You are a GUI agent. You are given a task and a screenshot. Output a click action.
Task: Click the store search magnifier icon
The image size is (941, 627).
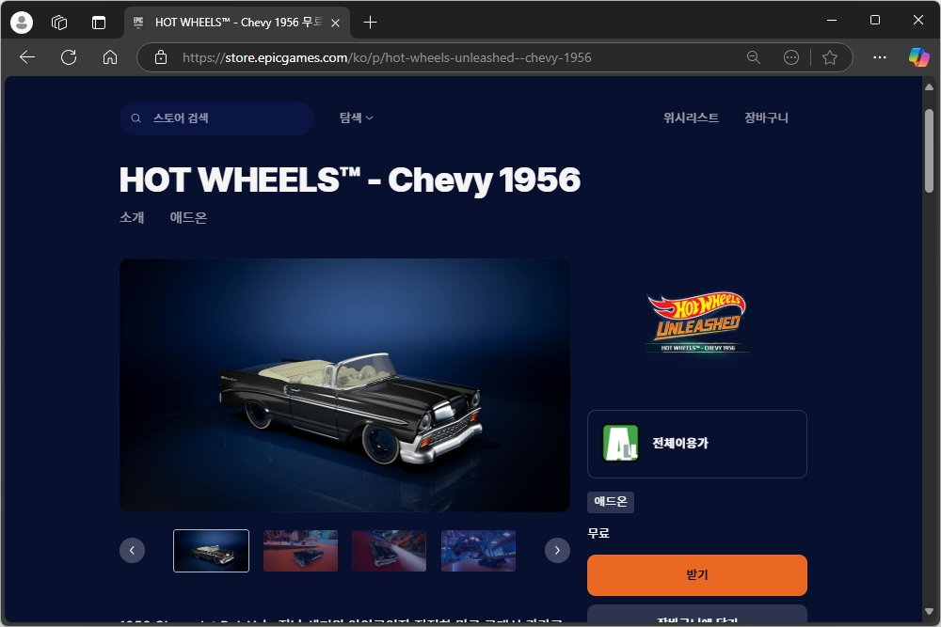(136, 118)
